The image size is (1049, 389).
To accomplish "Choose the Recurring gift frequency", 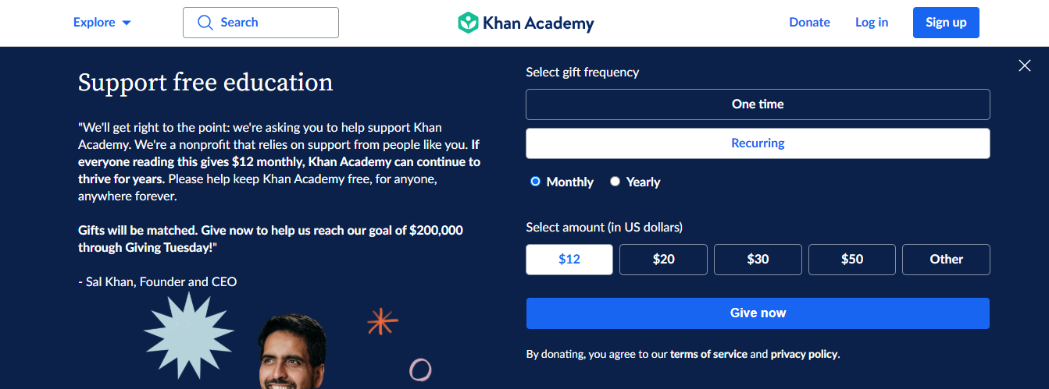I will tap(758, 143).
